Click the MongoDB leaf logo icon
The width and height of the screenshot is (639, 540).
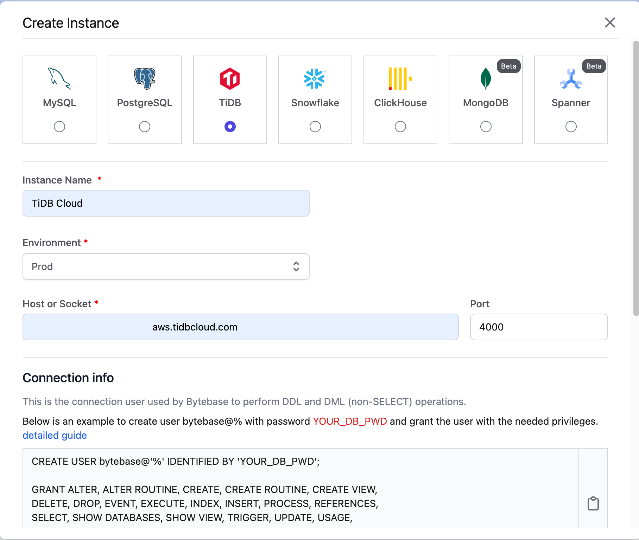[486, 79]
